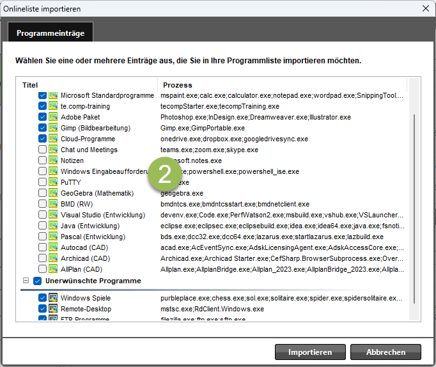Uncheck the Remote-Desktop checkbox
Viewport: 436px width, 367px height.
[x=42, y=309]
